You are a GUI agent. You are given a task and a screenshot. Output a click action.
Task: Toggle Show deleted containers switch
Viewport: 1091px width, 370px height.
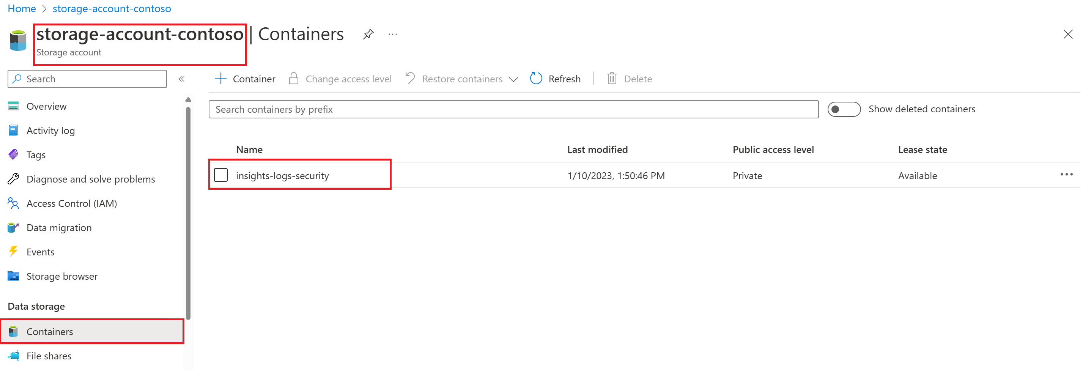(x=844, y=109)
